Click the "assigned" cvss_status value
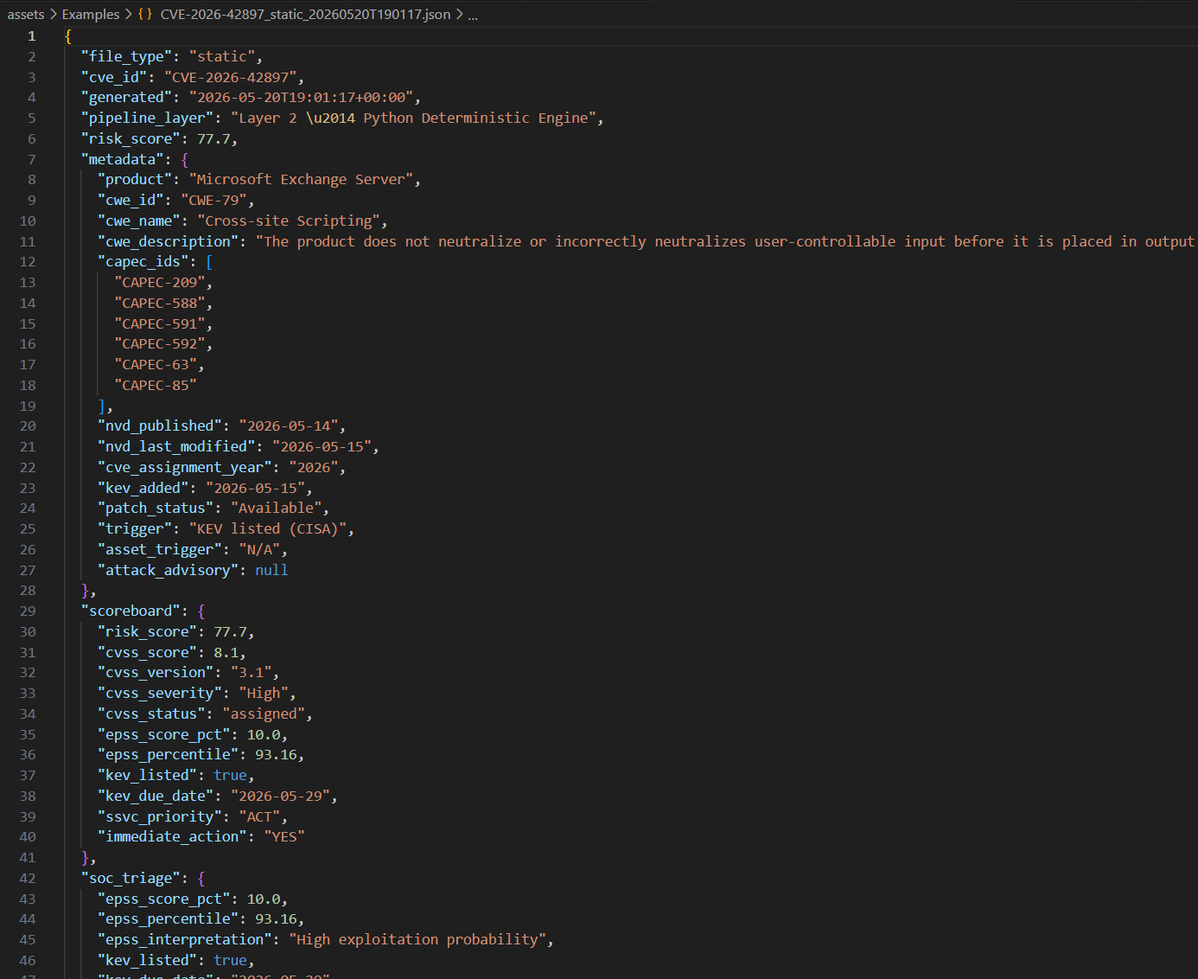 264,713
